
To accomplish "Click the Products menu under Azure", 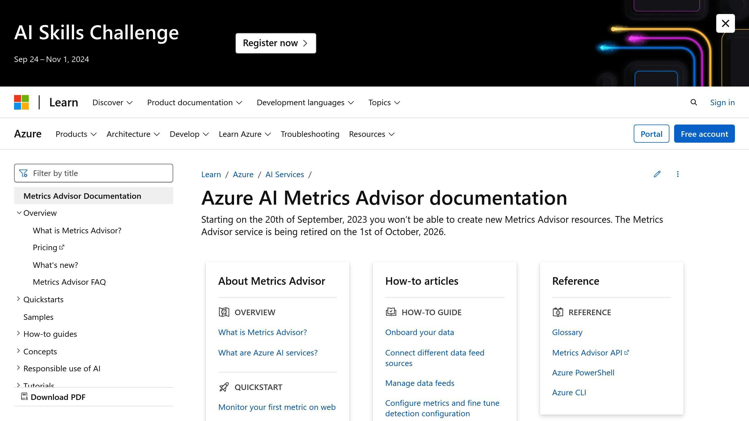I will click(x=75, y=134).
